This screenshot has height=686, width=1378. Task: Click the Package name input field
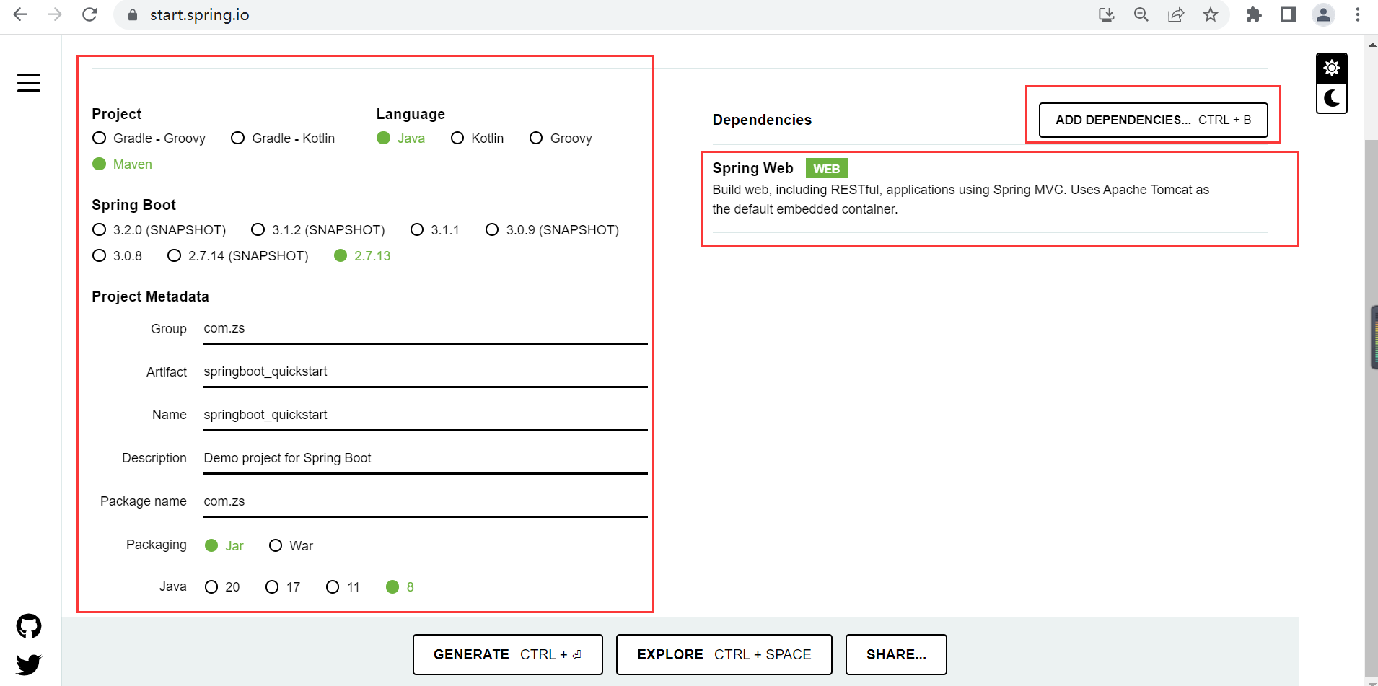pos(426,502)
